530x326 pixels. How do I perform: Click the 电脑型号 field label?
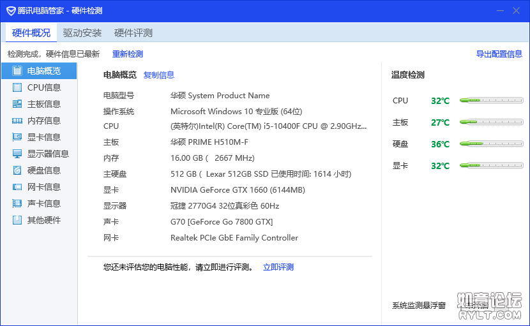click(x=119, y=96)
